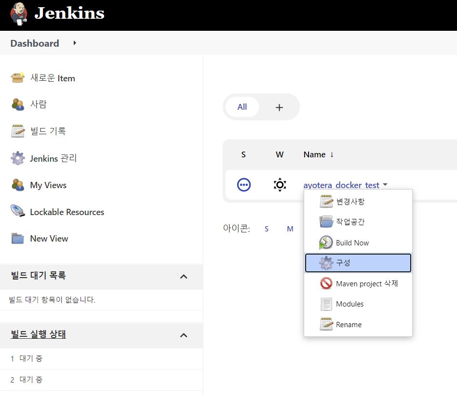Open the Lockable Resources link
This screenshot has width=457, height=396.
click(x=67, y=212)
